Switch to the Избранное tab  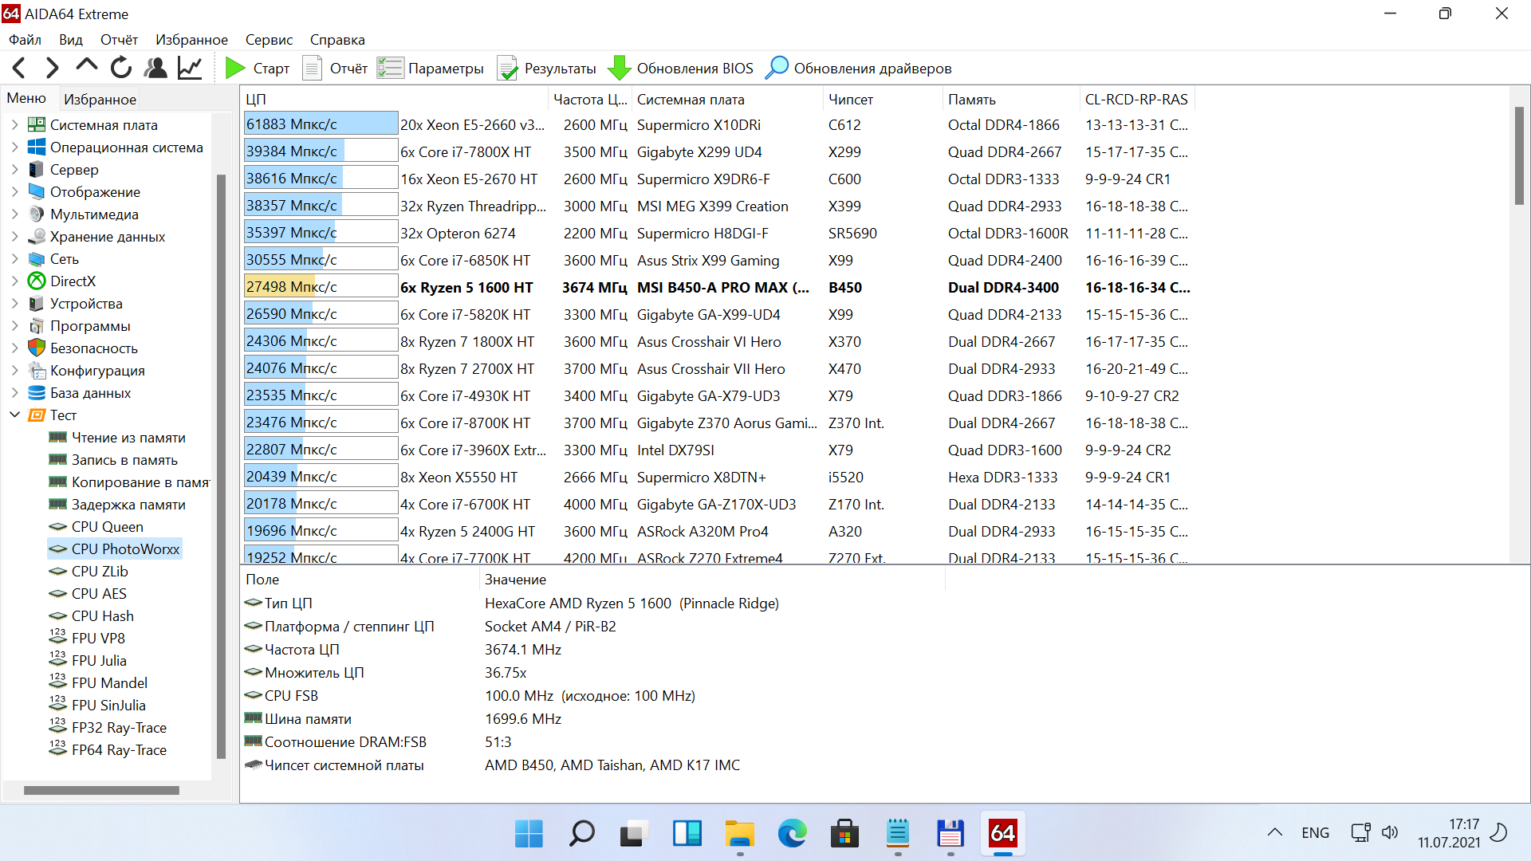(100, 99)
